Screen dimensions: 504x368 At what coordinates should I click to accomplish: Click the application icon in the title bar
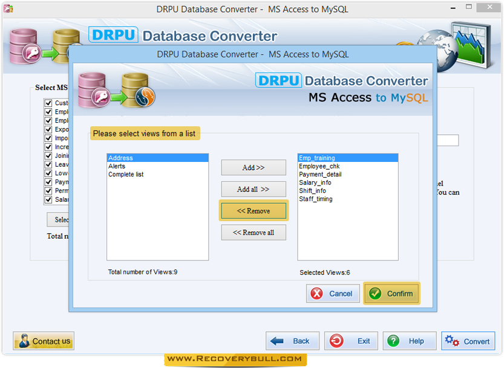click(8, 8)
